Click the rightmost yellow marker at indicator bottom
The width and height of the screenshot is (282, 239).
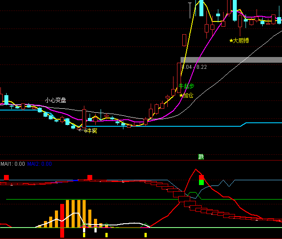[x=146, y=235]
